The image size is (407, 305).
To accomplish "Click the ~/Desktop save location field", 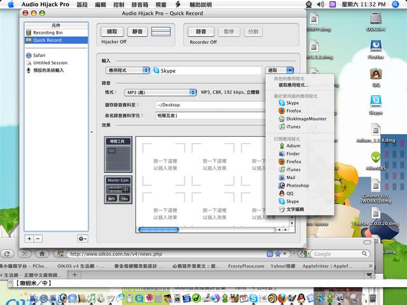I will [x=210, y=105].
